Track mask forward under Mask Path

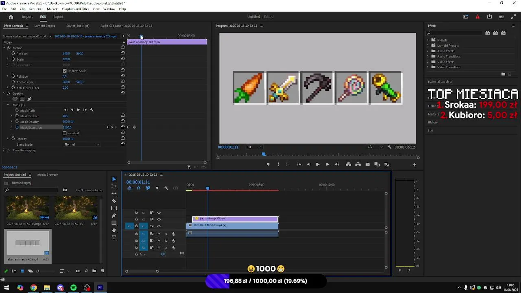coord(79,110)
